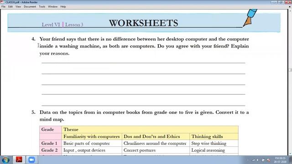Click 'your reasons.' in question 4

(54, 54)
